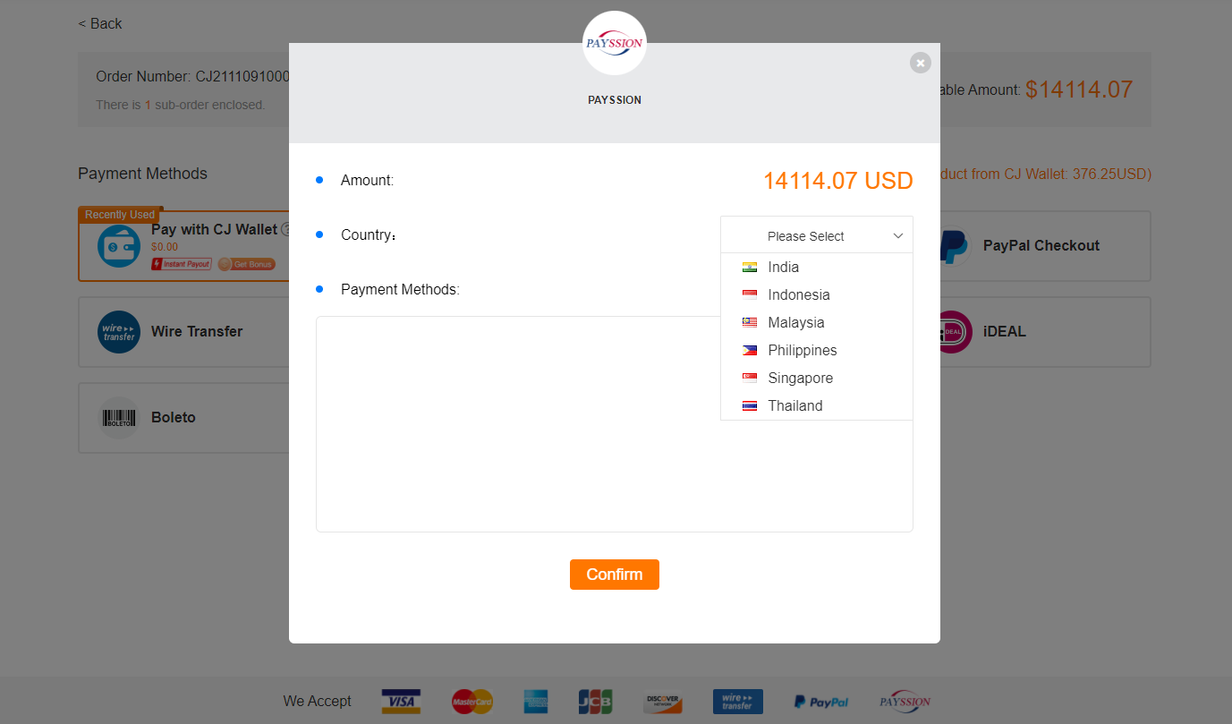1232x724 pixels.
Task: Go back via the Back link
Action: [x=100, y=23]
